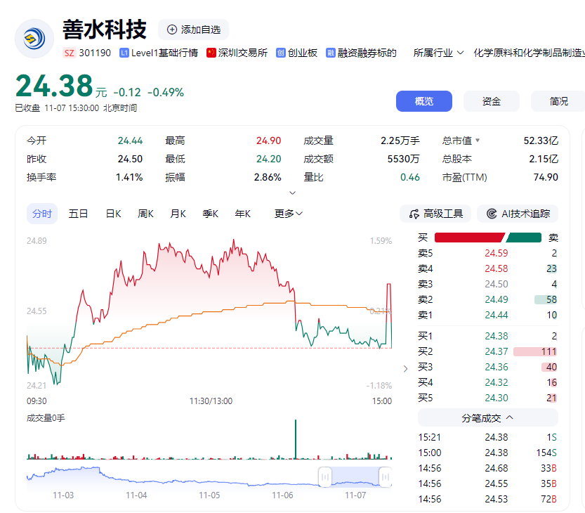The width and height of the screenshot is (585, 513).
Task: Open 高级工具 button
Action: coord(435,214)
